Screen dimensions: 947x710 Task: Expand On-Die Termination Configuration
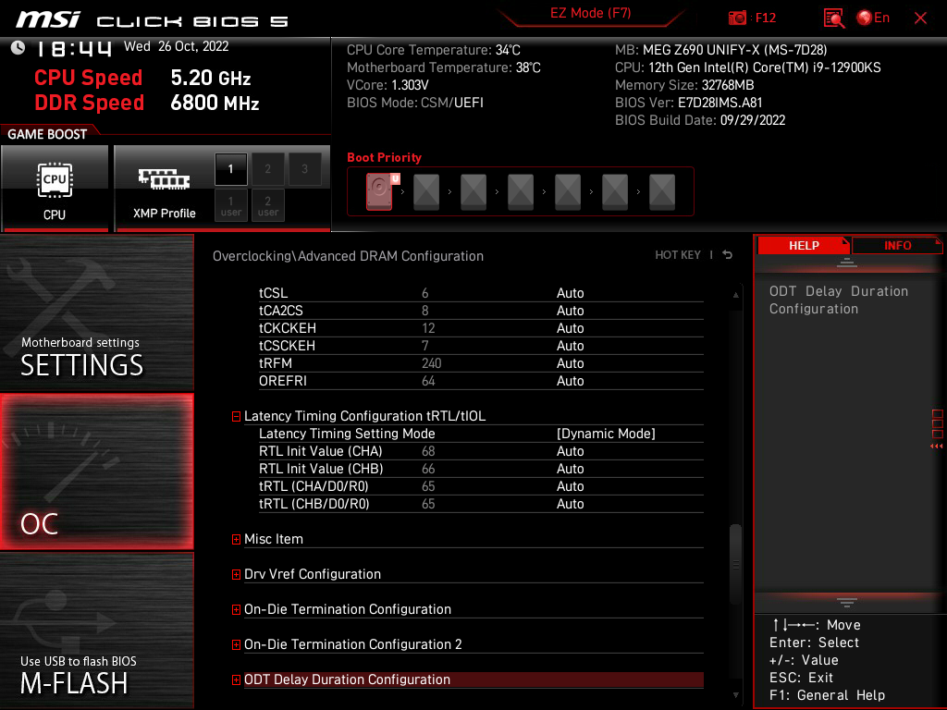click(236, 610)
